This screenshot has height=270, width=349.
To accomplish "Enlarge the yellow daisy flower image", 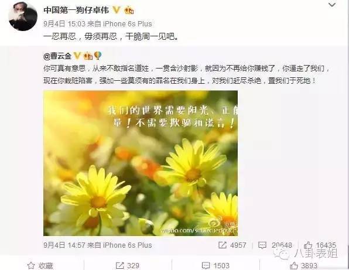I will pyautogui.click(x=141, y=163).
